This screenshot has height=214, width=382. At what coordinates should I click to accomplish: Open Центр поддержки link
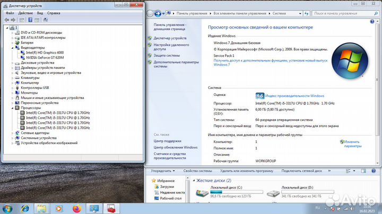click(167, 141)
